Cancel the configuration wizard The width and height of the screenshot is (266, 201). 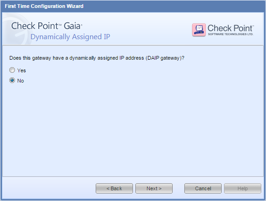203,188
